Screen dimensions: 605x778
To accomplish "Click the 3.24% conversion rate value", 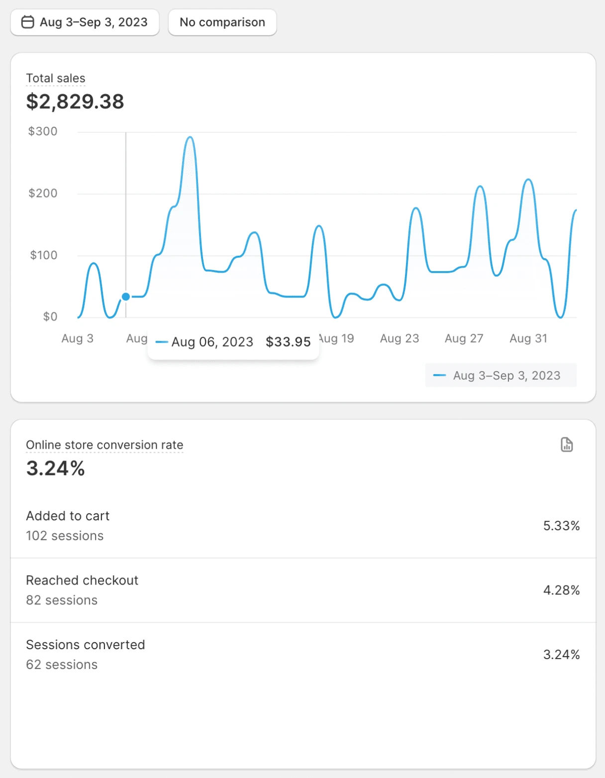I will coord(56,469).
